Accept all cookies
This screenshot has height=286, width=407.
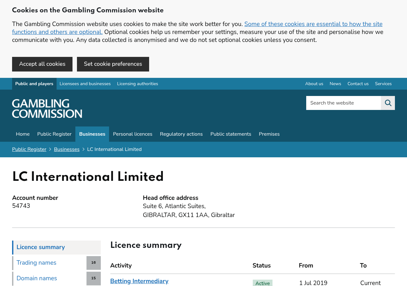click(x=42, y=64)
